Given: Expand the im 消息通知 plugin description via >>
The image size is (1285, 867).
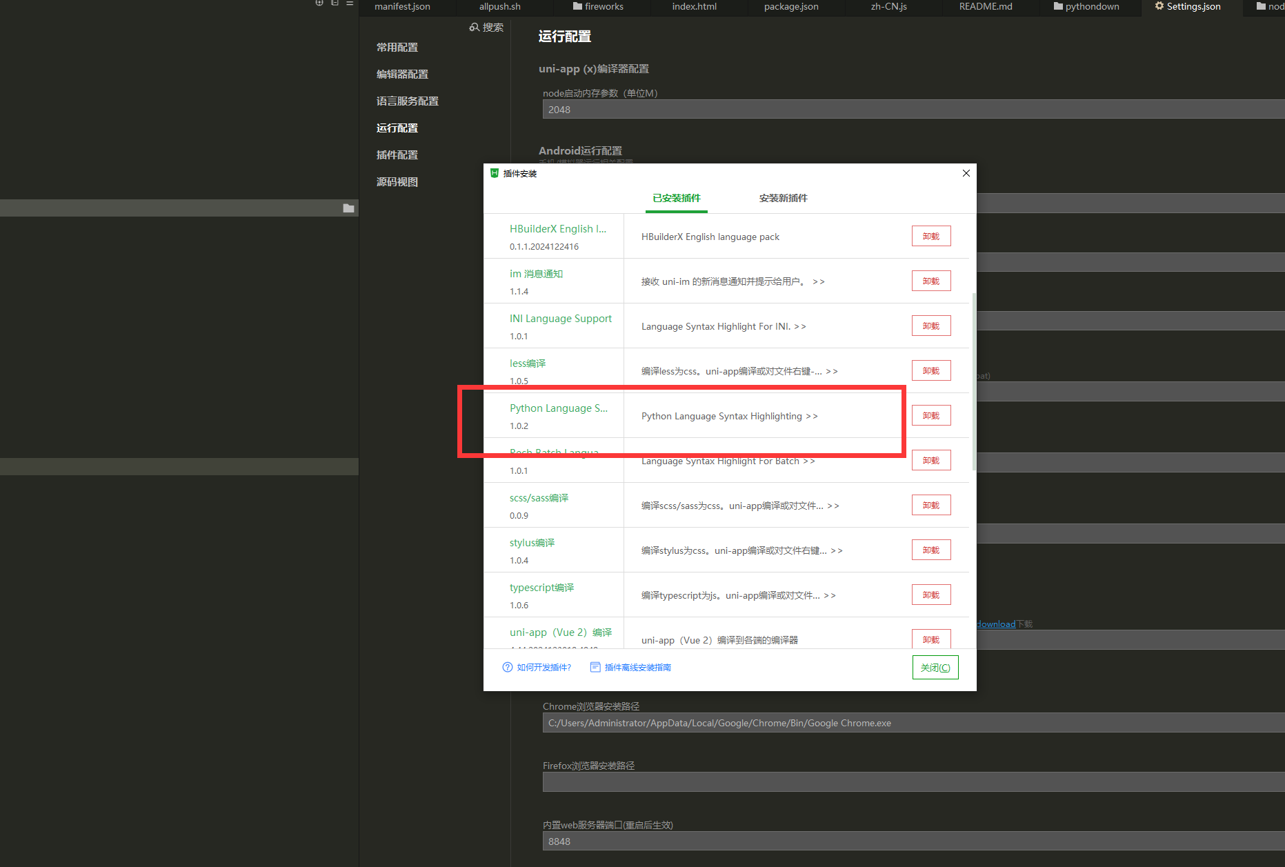Looking at the screenshot, I should 818,281.
